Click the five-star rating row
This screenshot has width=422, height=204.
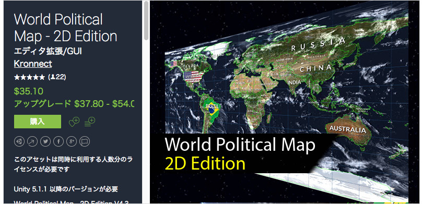pyautogui.click(x=29, y=77)
